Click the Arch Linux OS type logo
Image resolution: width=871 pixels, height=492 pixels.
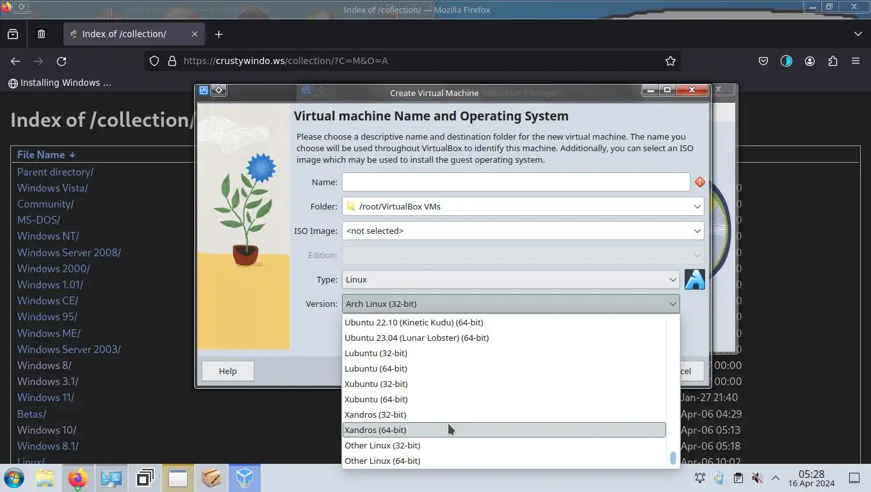coord(695,279)
